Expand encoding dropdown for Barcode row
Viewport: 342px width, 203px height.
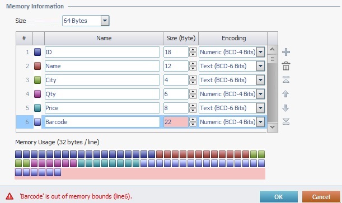pos(261,122)
